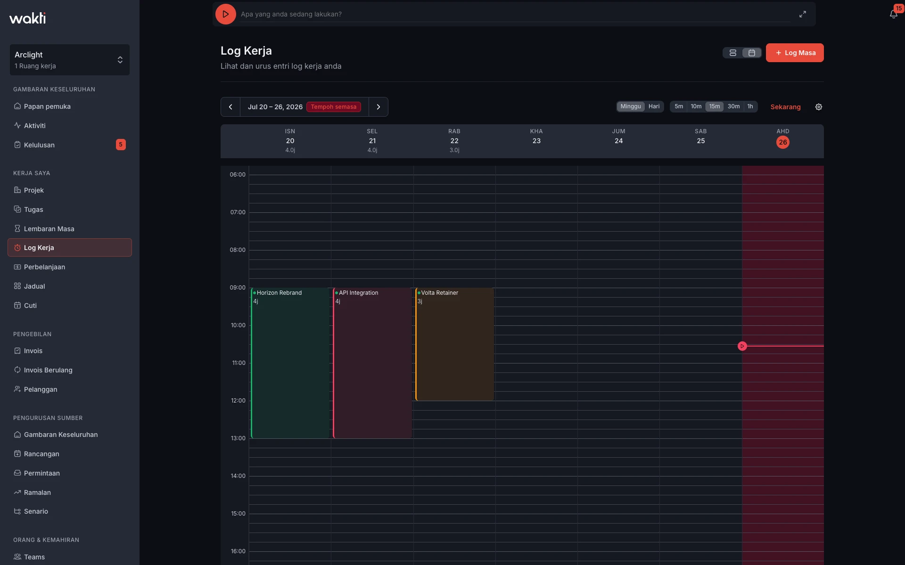Click the wakti logo
This screenshot has width=905, height=565.
[x=28, y=18]
